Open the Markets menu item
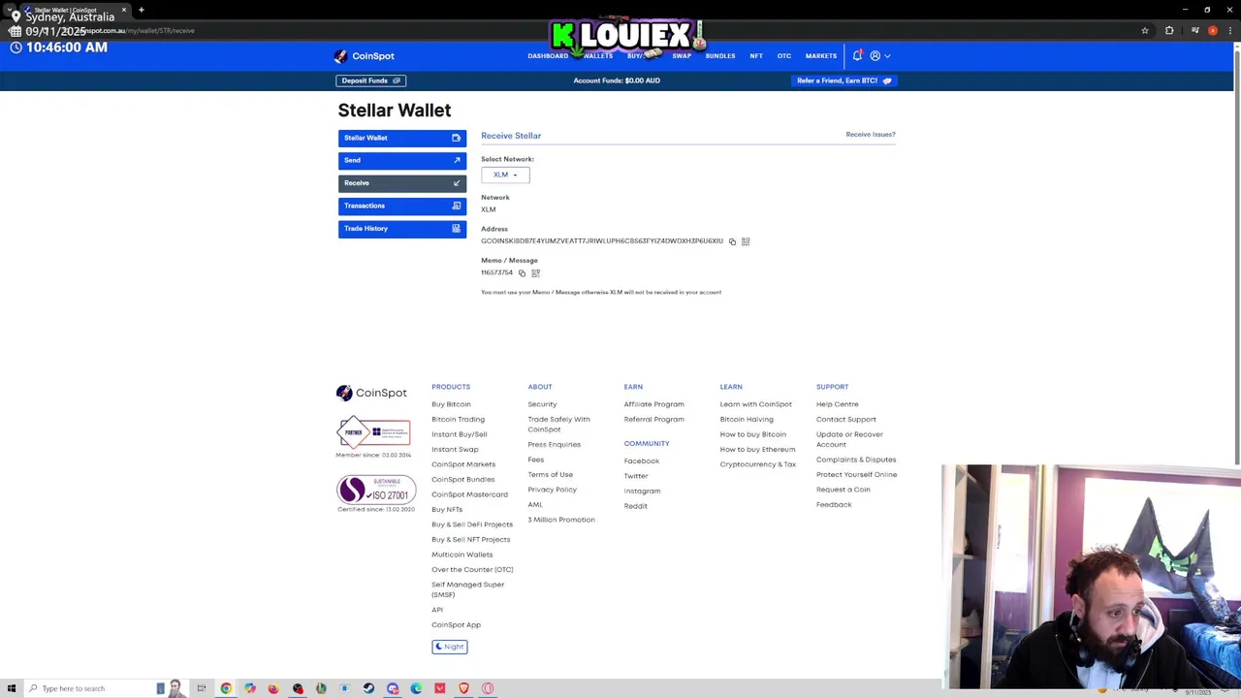The height and width of the screenshot is (698, 1241). point(821,56)
